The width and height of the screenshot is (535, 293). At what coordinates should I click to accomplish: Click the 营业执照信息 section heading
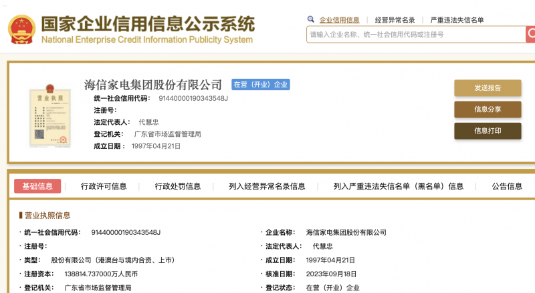click(x=47, y=216)
